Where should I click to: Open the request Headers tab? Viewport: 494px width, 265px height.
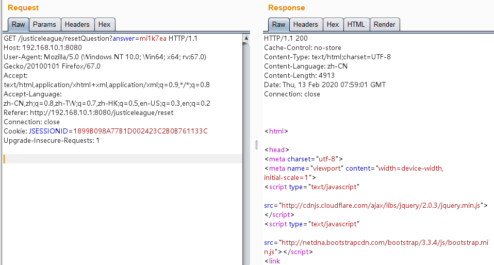click(77, 24)
